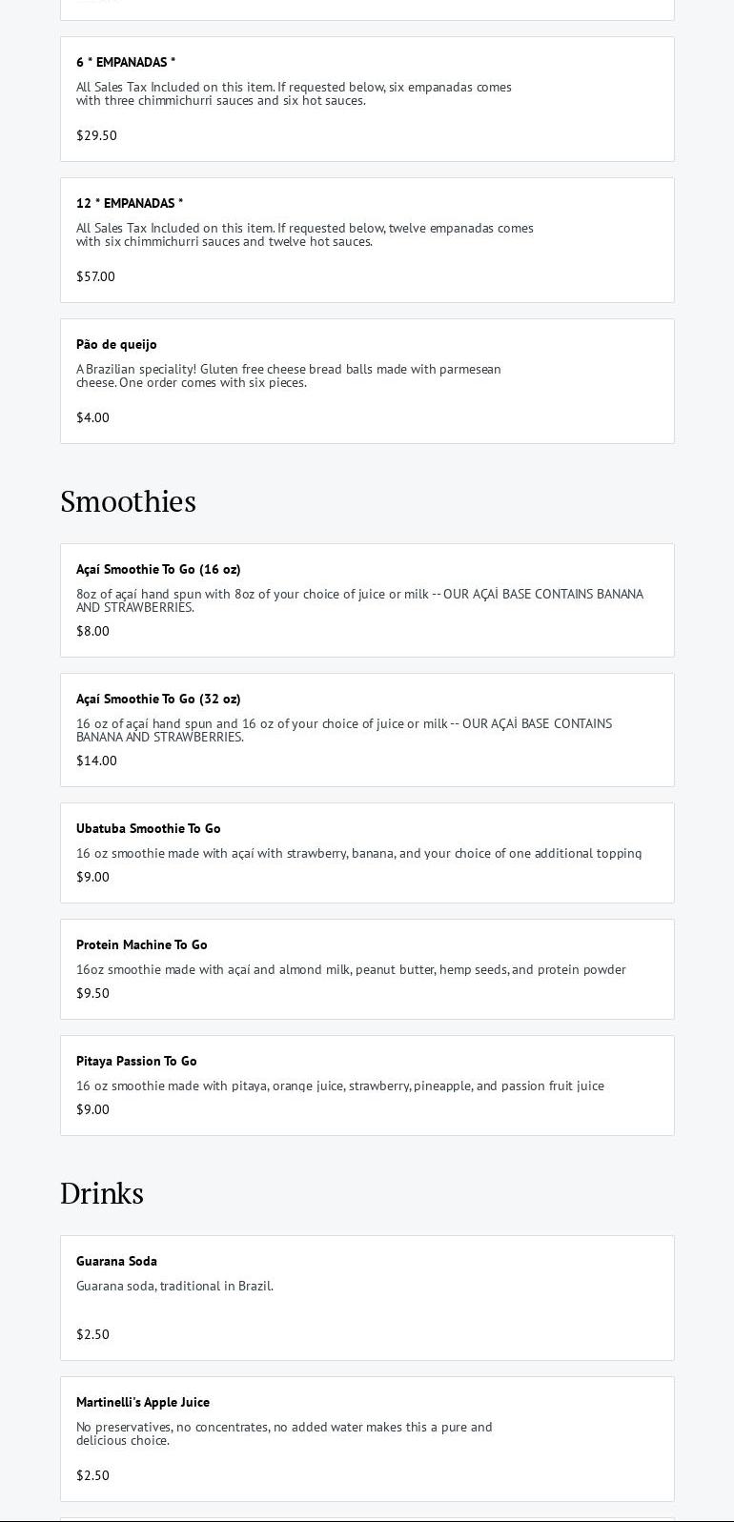
Task: Click the $8.00 açaí smoothie price
Action: [92, 632]
